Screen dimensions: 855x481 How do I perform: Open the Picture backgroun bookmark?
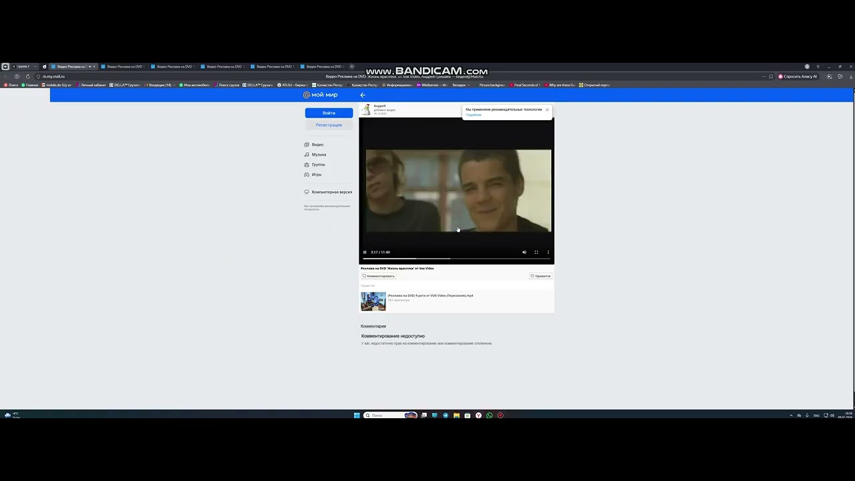pos(490,85)
